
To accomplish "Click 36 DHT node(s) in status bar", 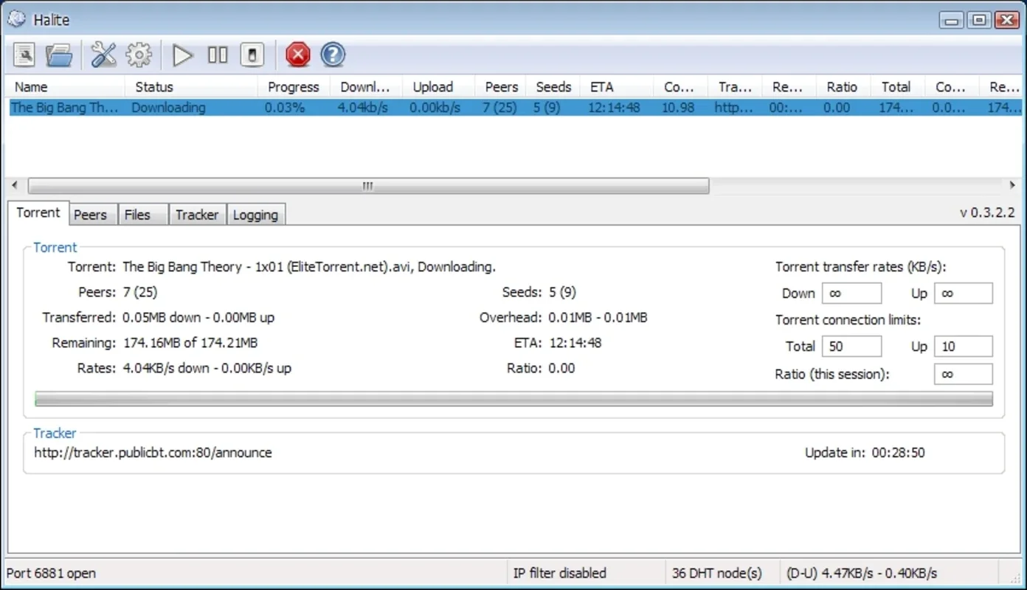I will click(716, 573).
